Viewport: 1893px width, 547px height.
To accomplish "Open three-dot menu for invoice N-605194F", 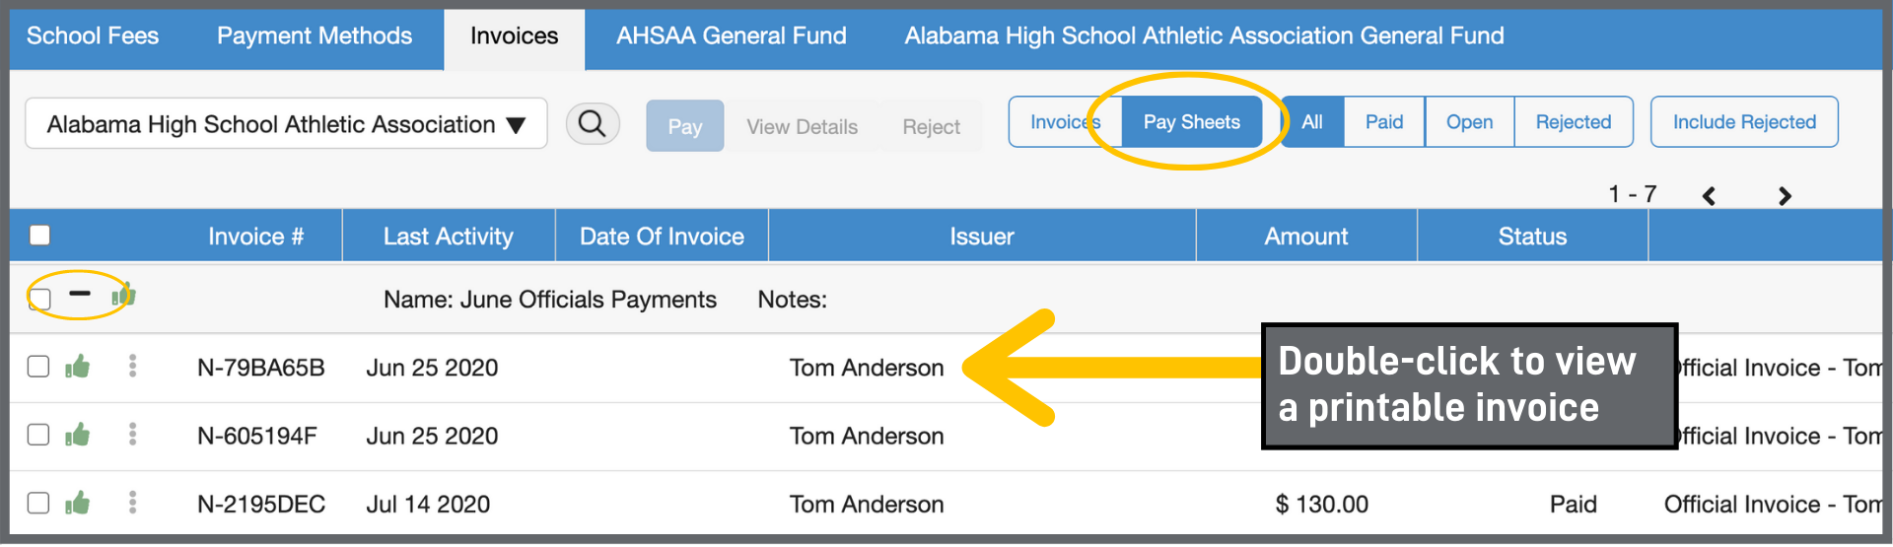I will (x=132, y=435).
